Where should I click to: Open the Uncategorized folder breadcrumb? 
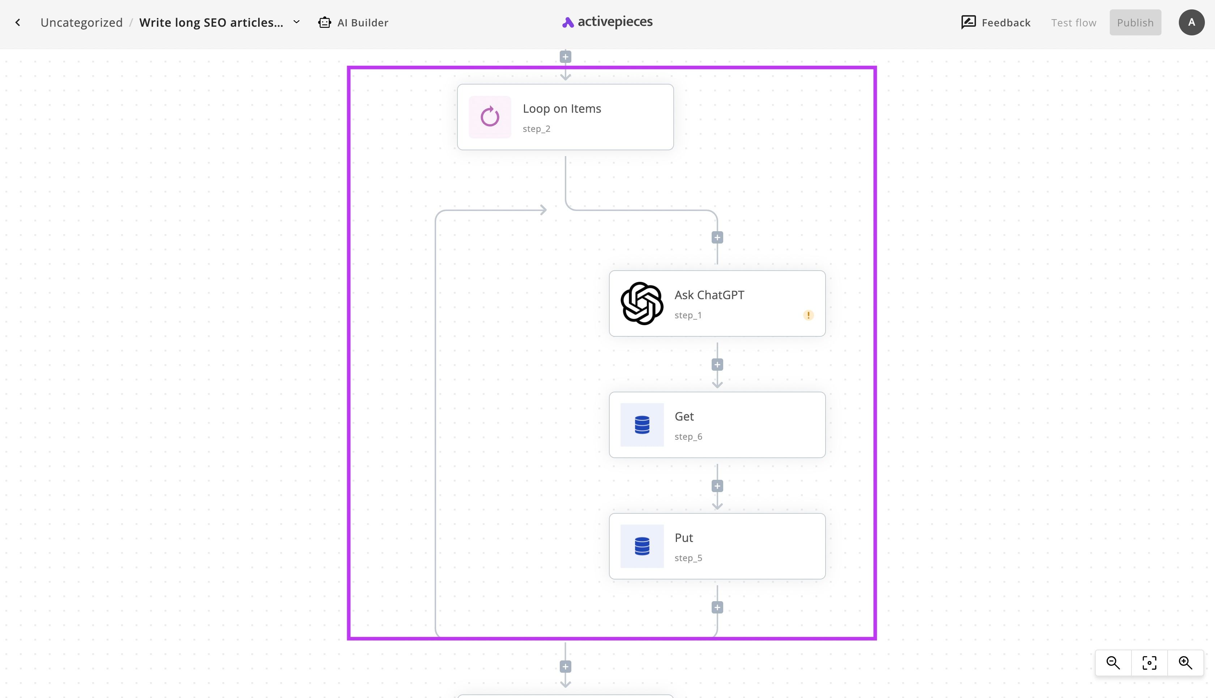coord(82,22)
